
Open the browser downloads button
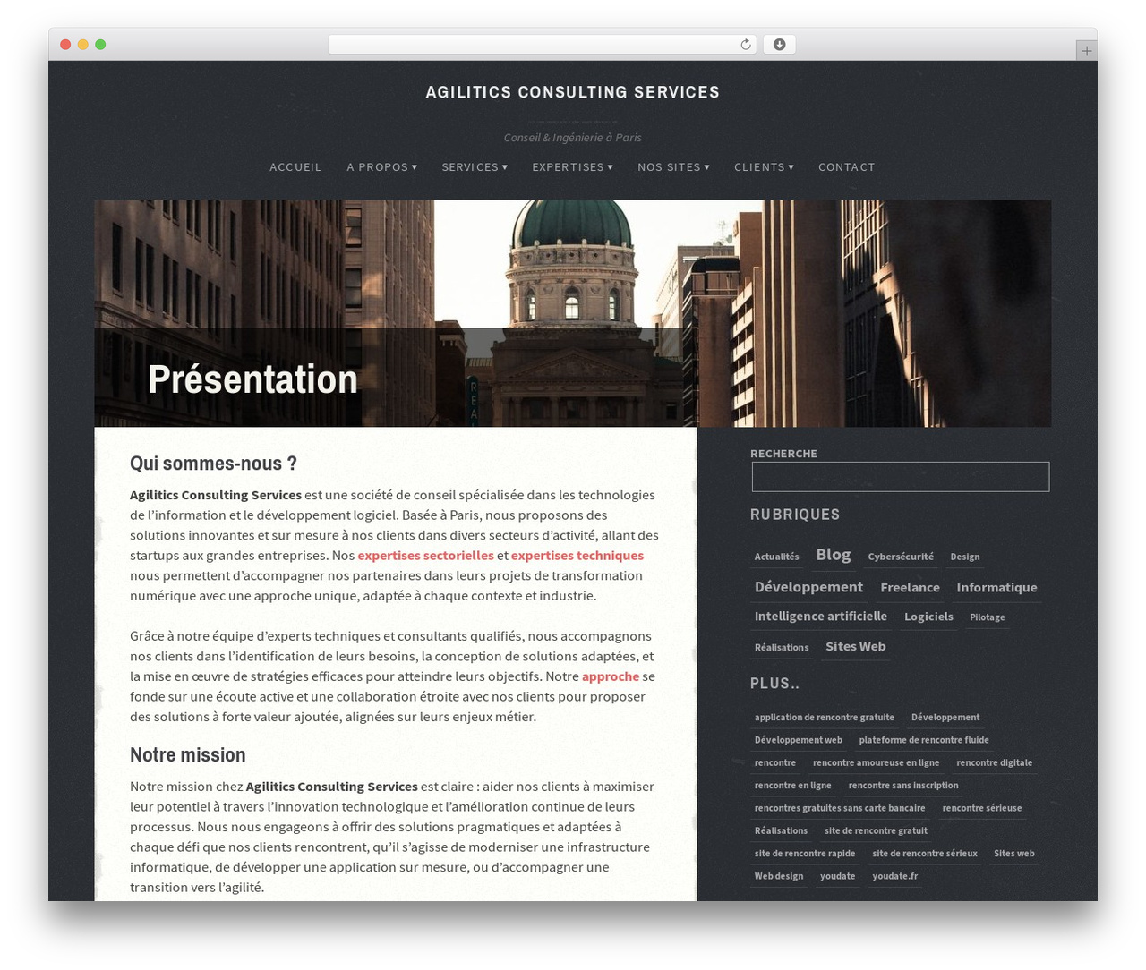point(779,45)
